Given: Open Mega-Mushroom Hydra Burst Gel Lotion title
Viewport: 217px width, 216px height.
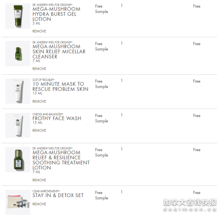Looking at the screenshot, I should point(56,14).
